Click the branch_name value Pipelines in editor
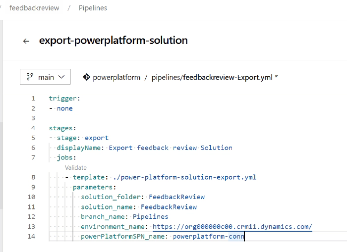This screenshot has width=347, height=252. (x=150, y=217)
